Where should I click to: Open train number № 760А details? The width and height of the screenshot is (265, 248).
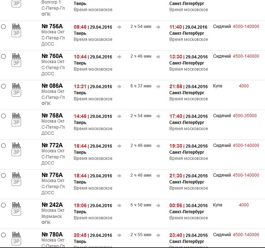point(52,56)
